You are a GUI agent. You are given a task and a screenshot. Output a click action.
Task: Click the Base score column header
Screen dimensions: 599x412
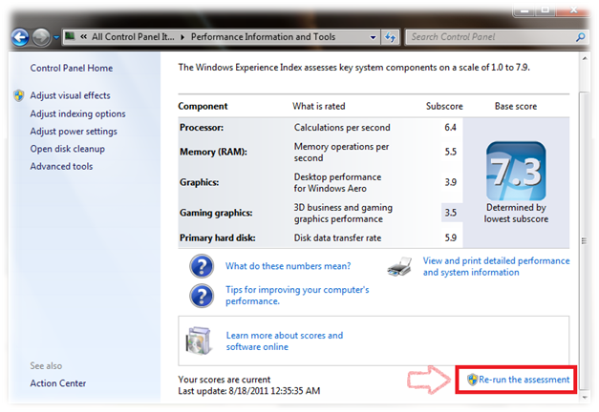click(x=516, y=106)
